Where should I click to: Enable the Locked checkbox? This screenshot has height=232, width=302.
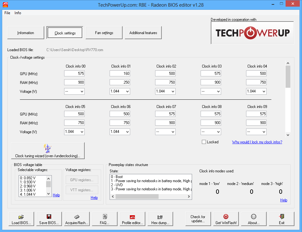[204, 142]
